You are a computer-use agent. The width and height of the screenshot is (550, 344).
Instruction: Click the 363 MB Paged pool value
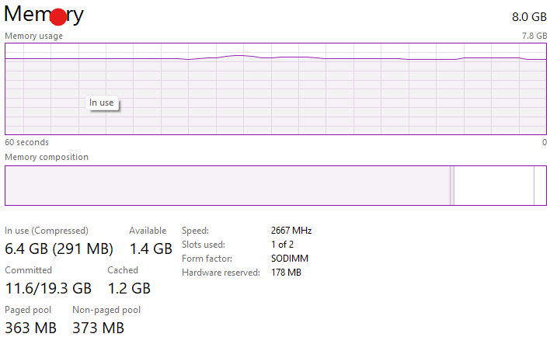tap(30, 328)
